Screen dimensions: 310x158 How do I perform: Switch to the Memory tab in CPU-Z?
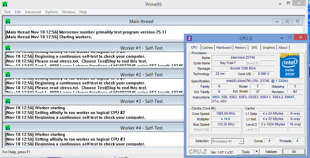pos(241,48)
